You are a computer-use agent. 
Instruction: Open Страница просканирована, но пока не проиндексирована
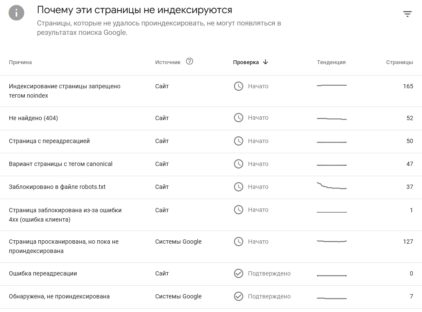click(211, 247)
